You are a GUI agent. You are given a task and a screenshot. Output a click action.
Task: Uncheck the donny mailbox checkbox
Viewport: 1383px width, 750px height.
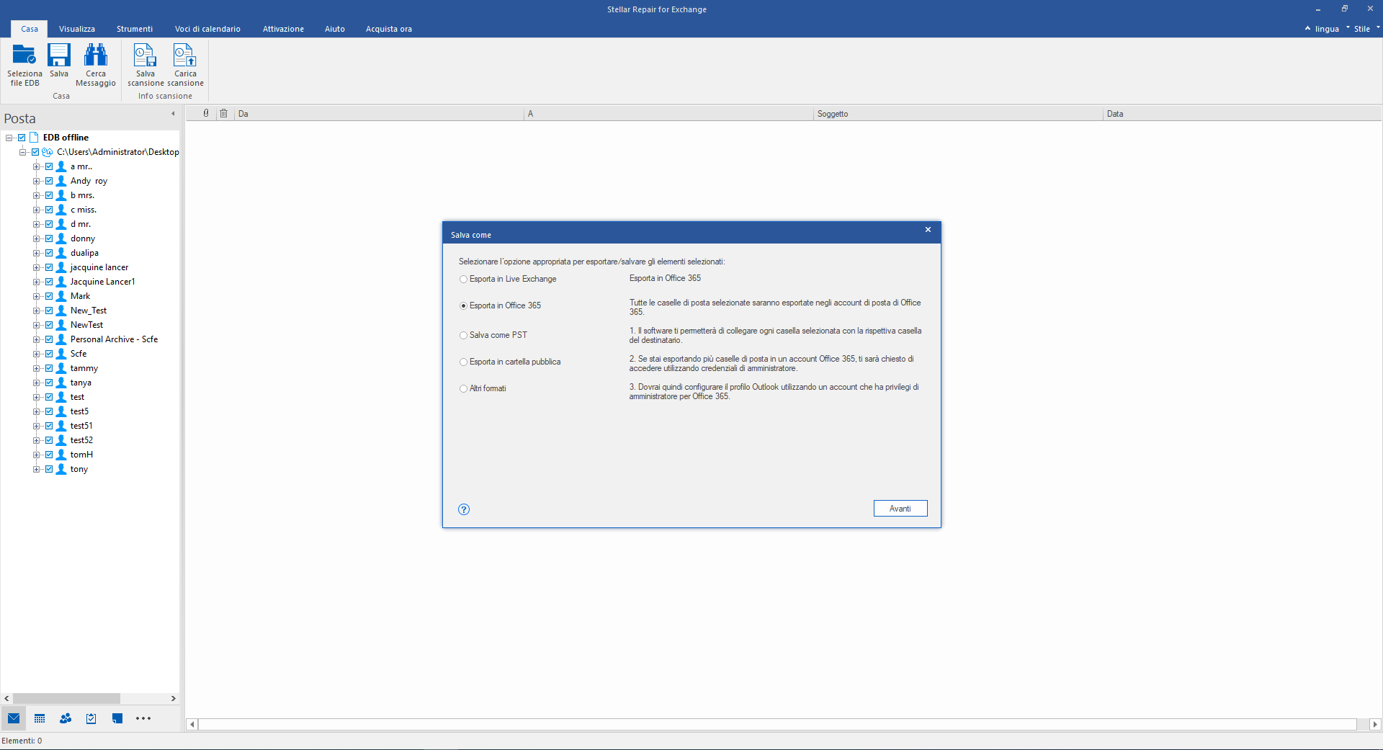tap(49, 238)
